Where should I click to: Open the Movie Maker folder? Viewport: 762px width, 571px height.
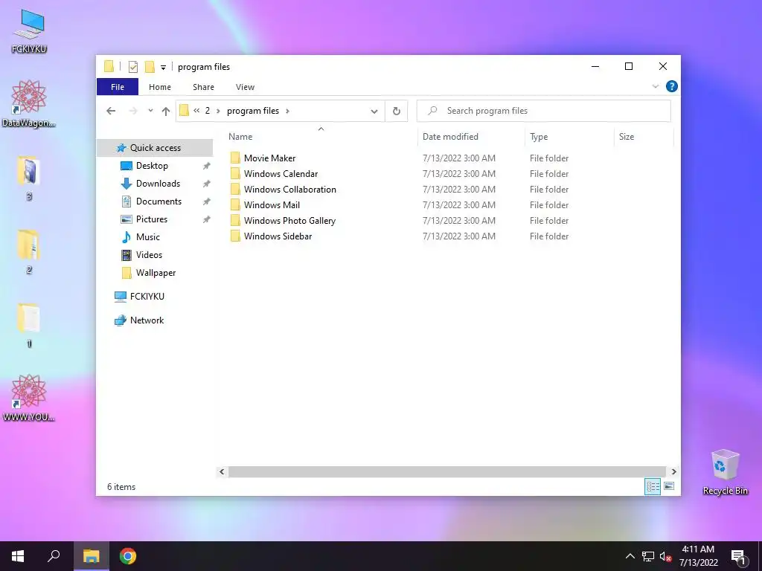tap(269, 158)
